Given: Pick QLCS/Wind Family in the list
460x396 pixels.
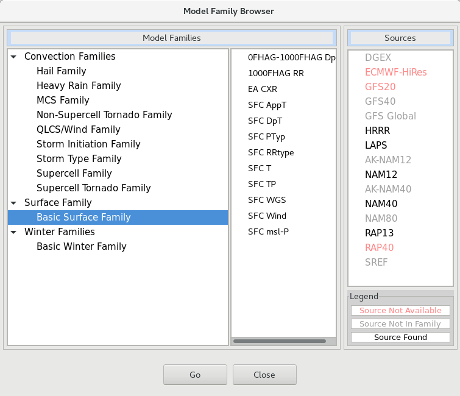Looking at the screenshot, I should tap(79, 130).
